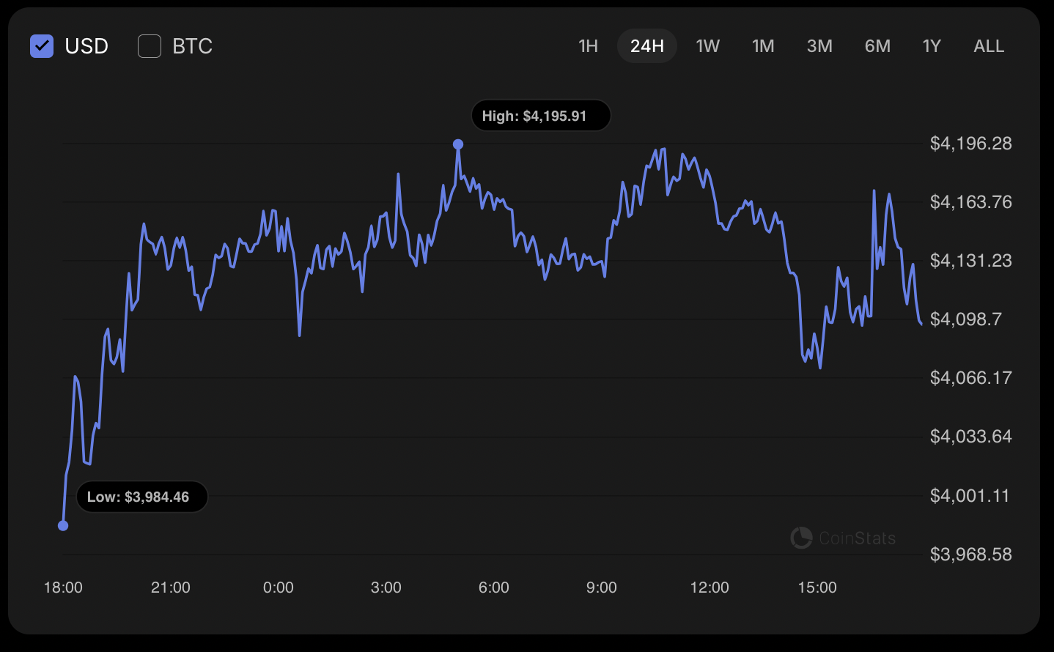Uncheck the USD checkbox
This screenshot has width=1054, height=652.
[x=42, y=46]
